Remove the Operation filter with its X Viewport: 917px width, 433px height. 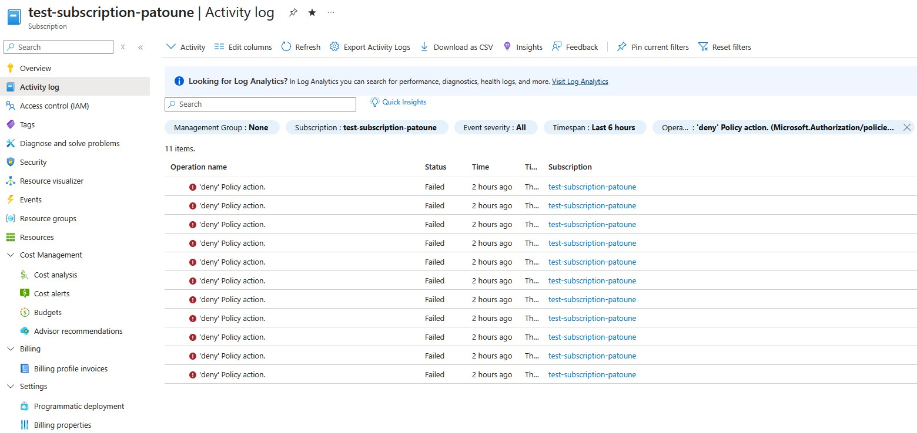click(x=906, y=127)
